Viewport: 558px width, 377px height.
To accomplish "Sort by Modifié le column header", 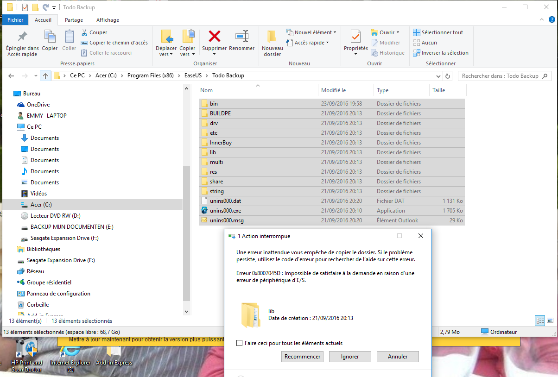I will coord(346,90).
